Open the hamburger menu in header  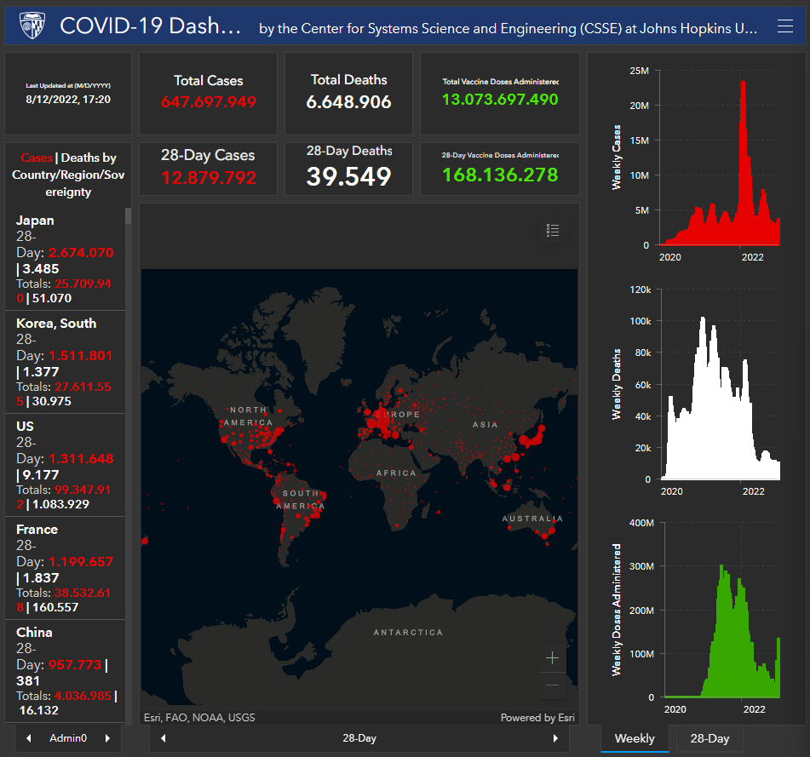pyautogui.click(x=785, y=27)
